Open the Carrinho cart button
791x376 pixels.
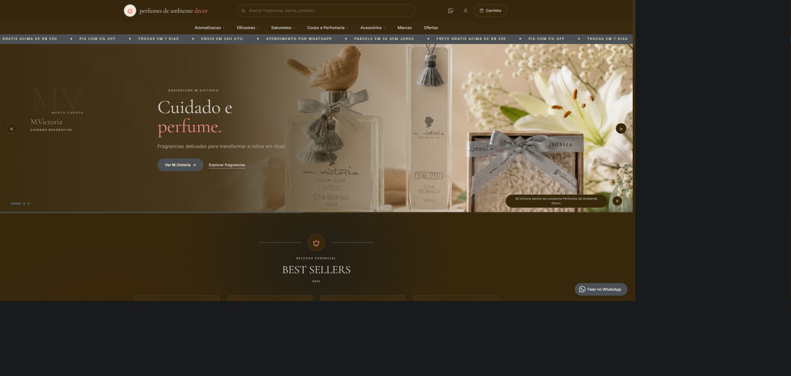pyautogui.click(x=490, y=11)
